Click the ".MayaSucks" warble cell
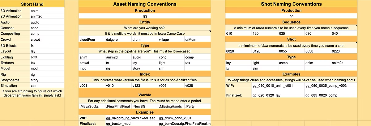Screen dimensions: 371x126 [x=92, y=107]
